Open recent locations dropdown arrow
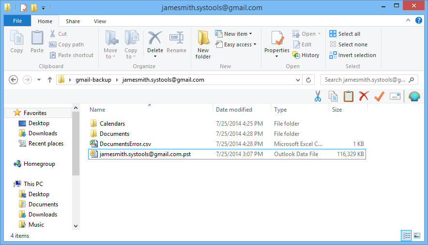Viewport: 428px width, 245px height. (39, 80)
